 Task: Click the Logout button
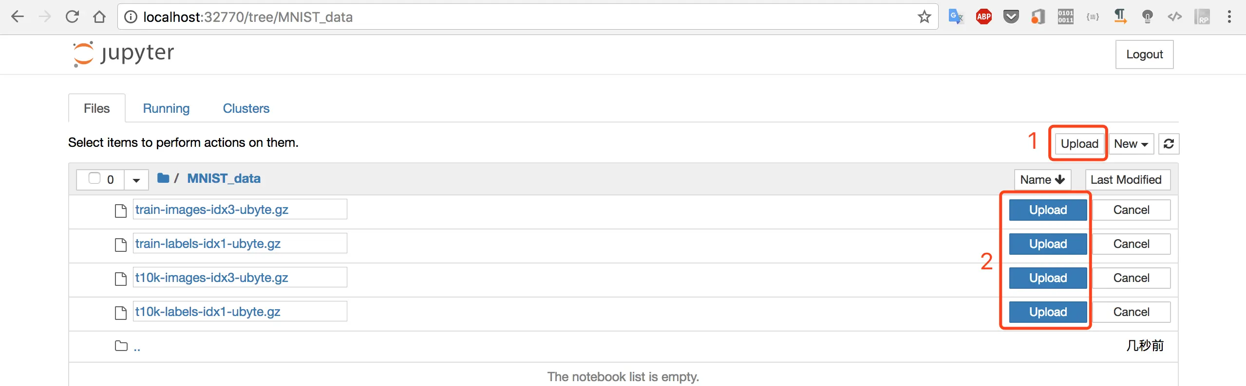(x=1144, y=54)
